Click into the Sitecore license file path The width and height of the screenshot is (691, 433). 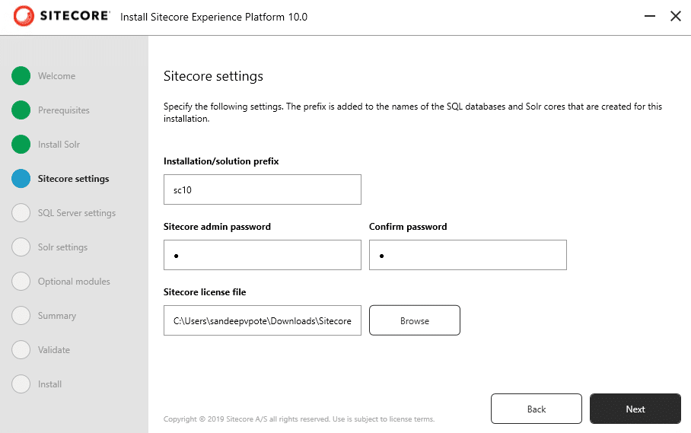tap(263, 320)
